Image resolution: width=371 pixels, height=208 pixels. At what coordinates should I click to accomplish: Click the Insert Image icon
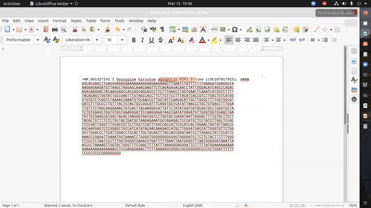click(x=185, y=29)
